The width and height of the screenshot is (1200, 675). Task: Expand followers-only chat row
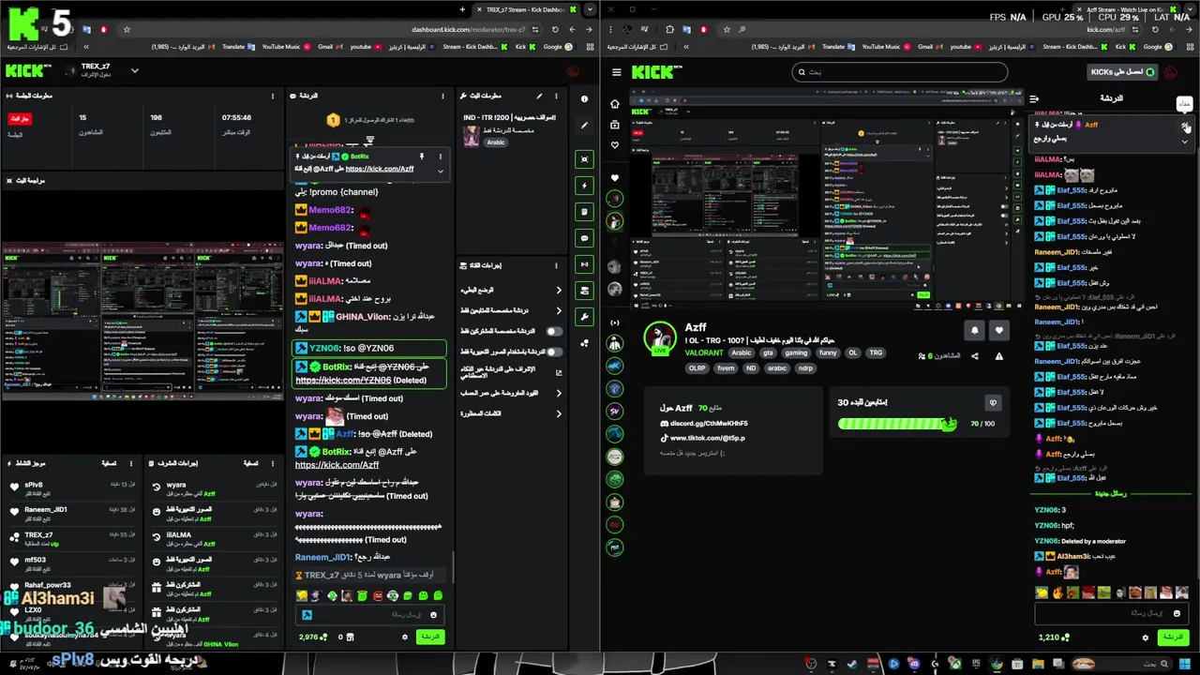(x=512, y=310)
